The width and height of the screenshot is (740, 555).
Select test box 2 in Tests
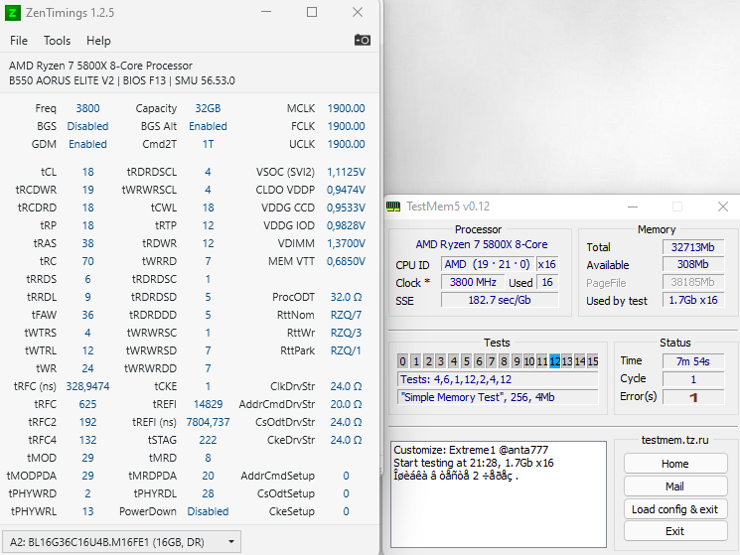[x=428, y=361]
